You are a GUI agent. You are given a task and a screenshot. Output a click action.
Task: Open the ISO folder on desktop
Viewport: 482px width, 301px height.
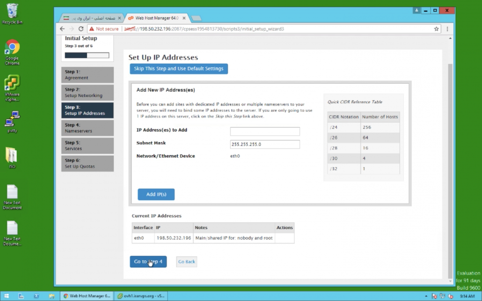point(12,156)
